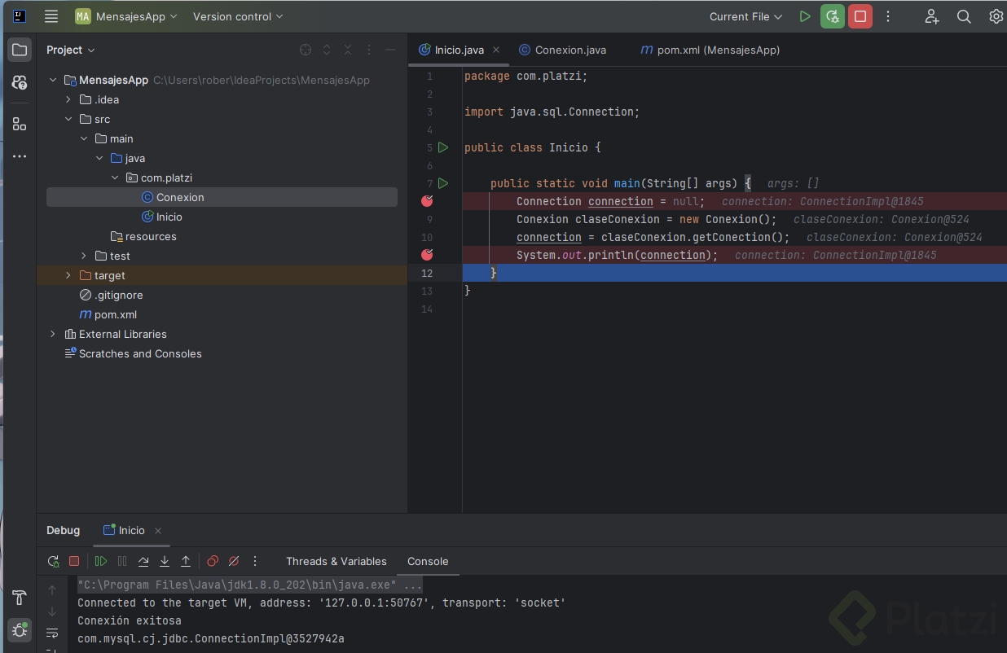Viewport: 1007px width, 653px height.
Task: Click Select Opened File target icon in Project panel
Action: click(306, 50)
